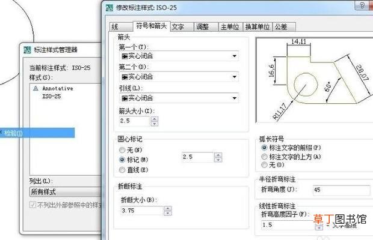
Task: Select 标注文字的前缀(P) arc symbol option
Action: point(291,148)
